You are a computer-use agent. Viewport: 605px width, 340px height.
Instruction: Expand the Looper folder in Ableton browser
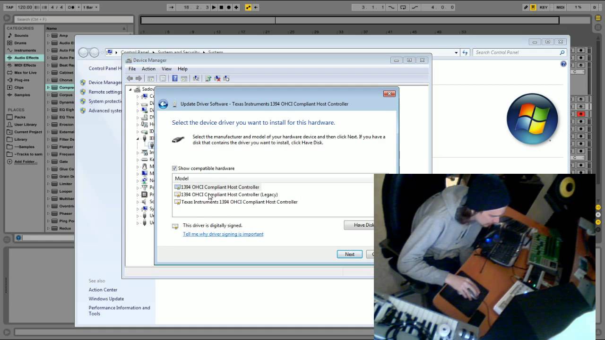click(x=48, y=191)
